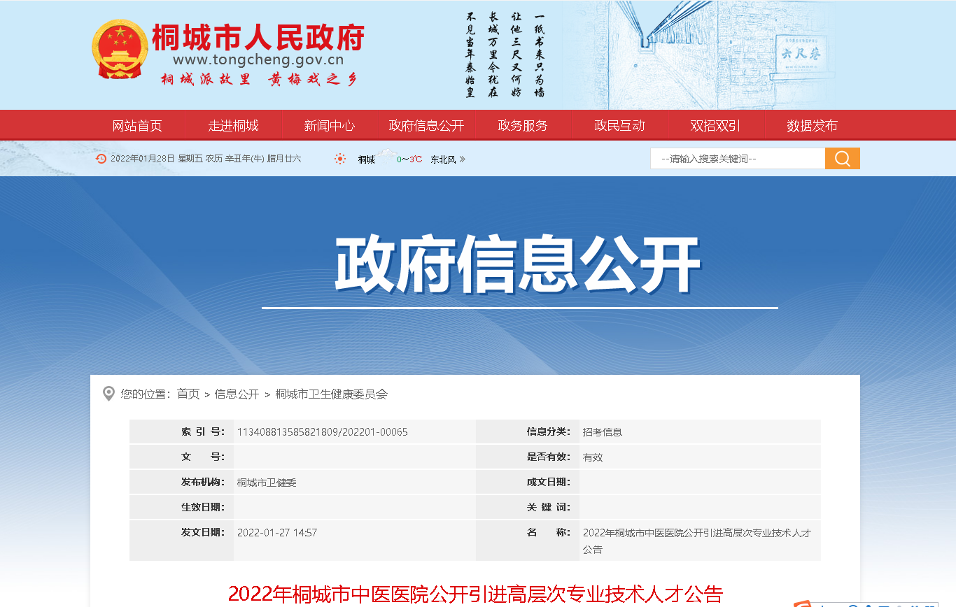Screen dimensions: 956x607
Task: Go to the 走进桐城 section
Action: [233, 126]
